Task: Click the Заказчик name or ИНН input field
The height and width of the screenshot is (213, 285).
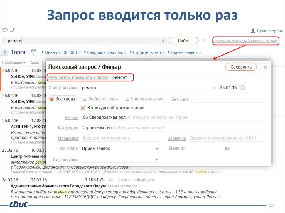Action: click(227, 138)
